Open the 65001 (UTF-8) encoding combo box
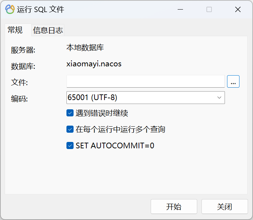Viewport: 253px width, 220px height. click(146, 98)
